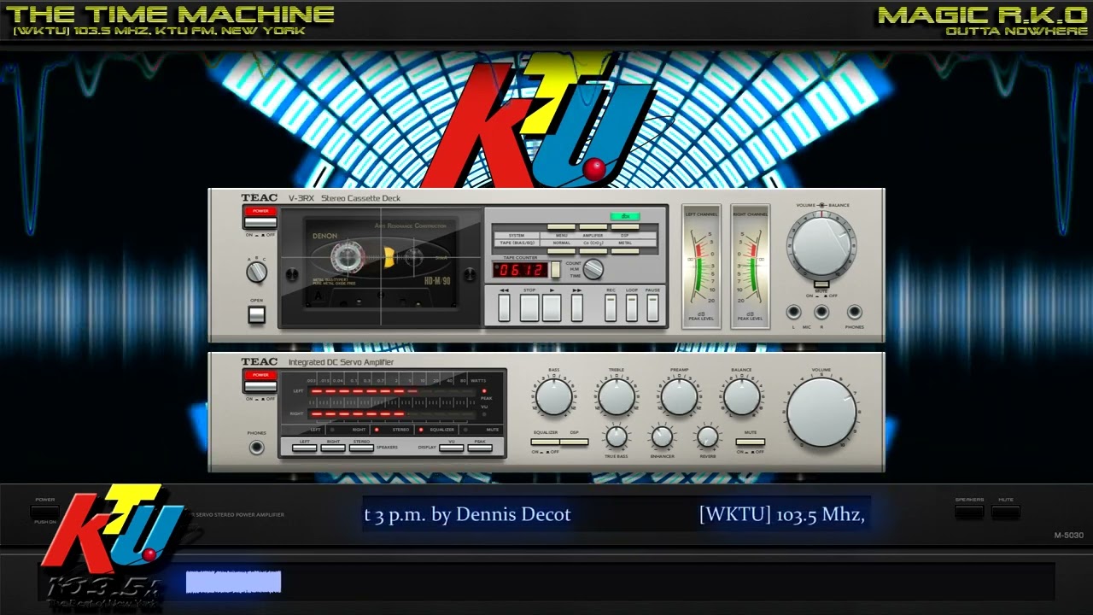
Task: Rewind the tape on the cassette deck
Action: (504, 307)
